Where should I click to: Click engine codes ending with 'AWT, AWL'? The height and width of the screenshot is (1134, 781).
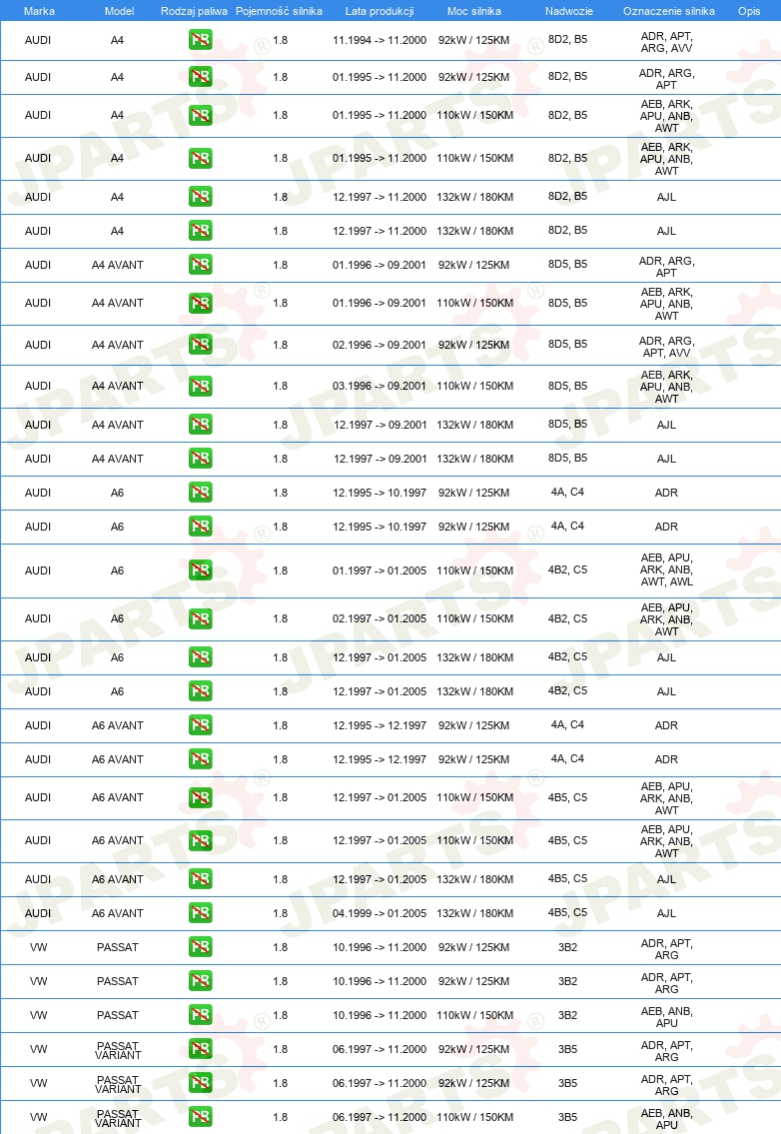(x=667, y=569)
